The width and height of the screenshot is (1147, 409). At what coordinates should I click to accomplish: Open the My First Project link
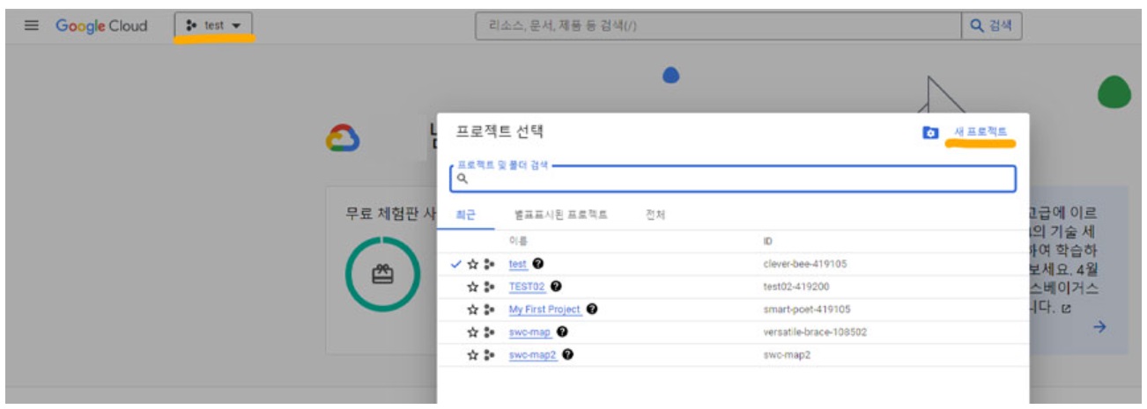pos(544,310)
